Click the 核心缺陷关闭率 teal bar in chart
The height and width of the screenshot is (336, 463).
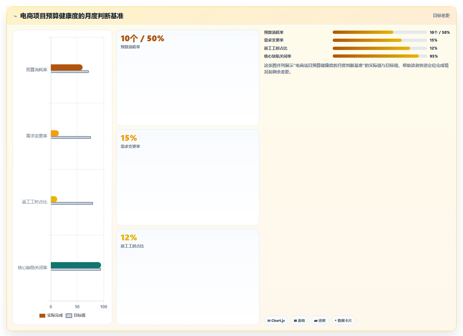pyautogui.click(x=76, y=265)
